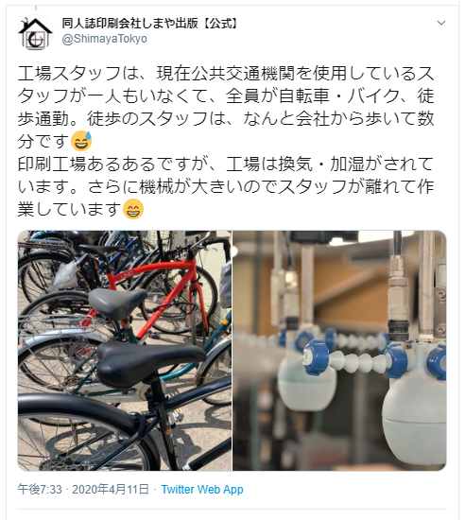
Task: Open the humidifier nozzle photo on the right
Action: click(339, 351)
